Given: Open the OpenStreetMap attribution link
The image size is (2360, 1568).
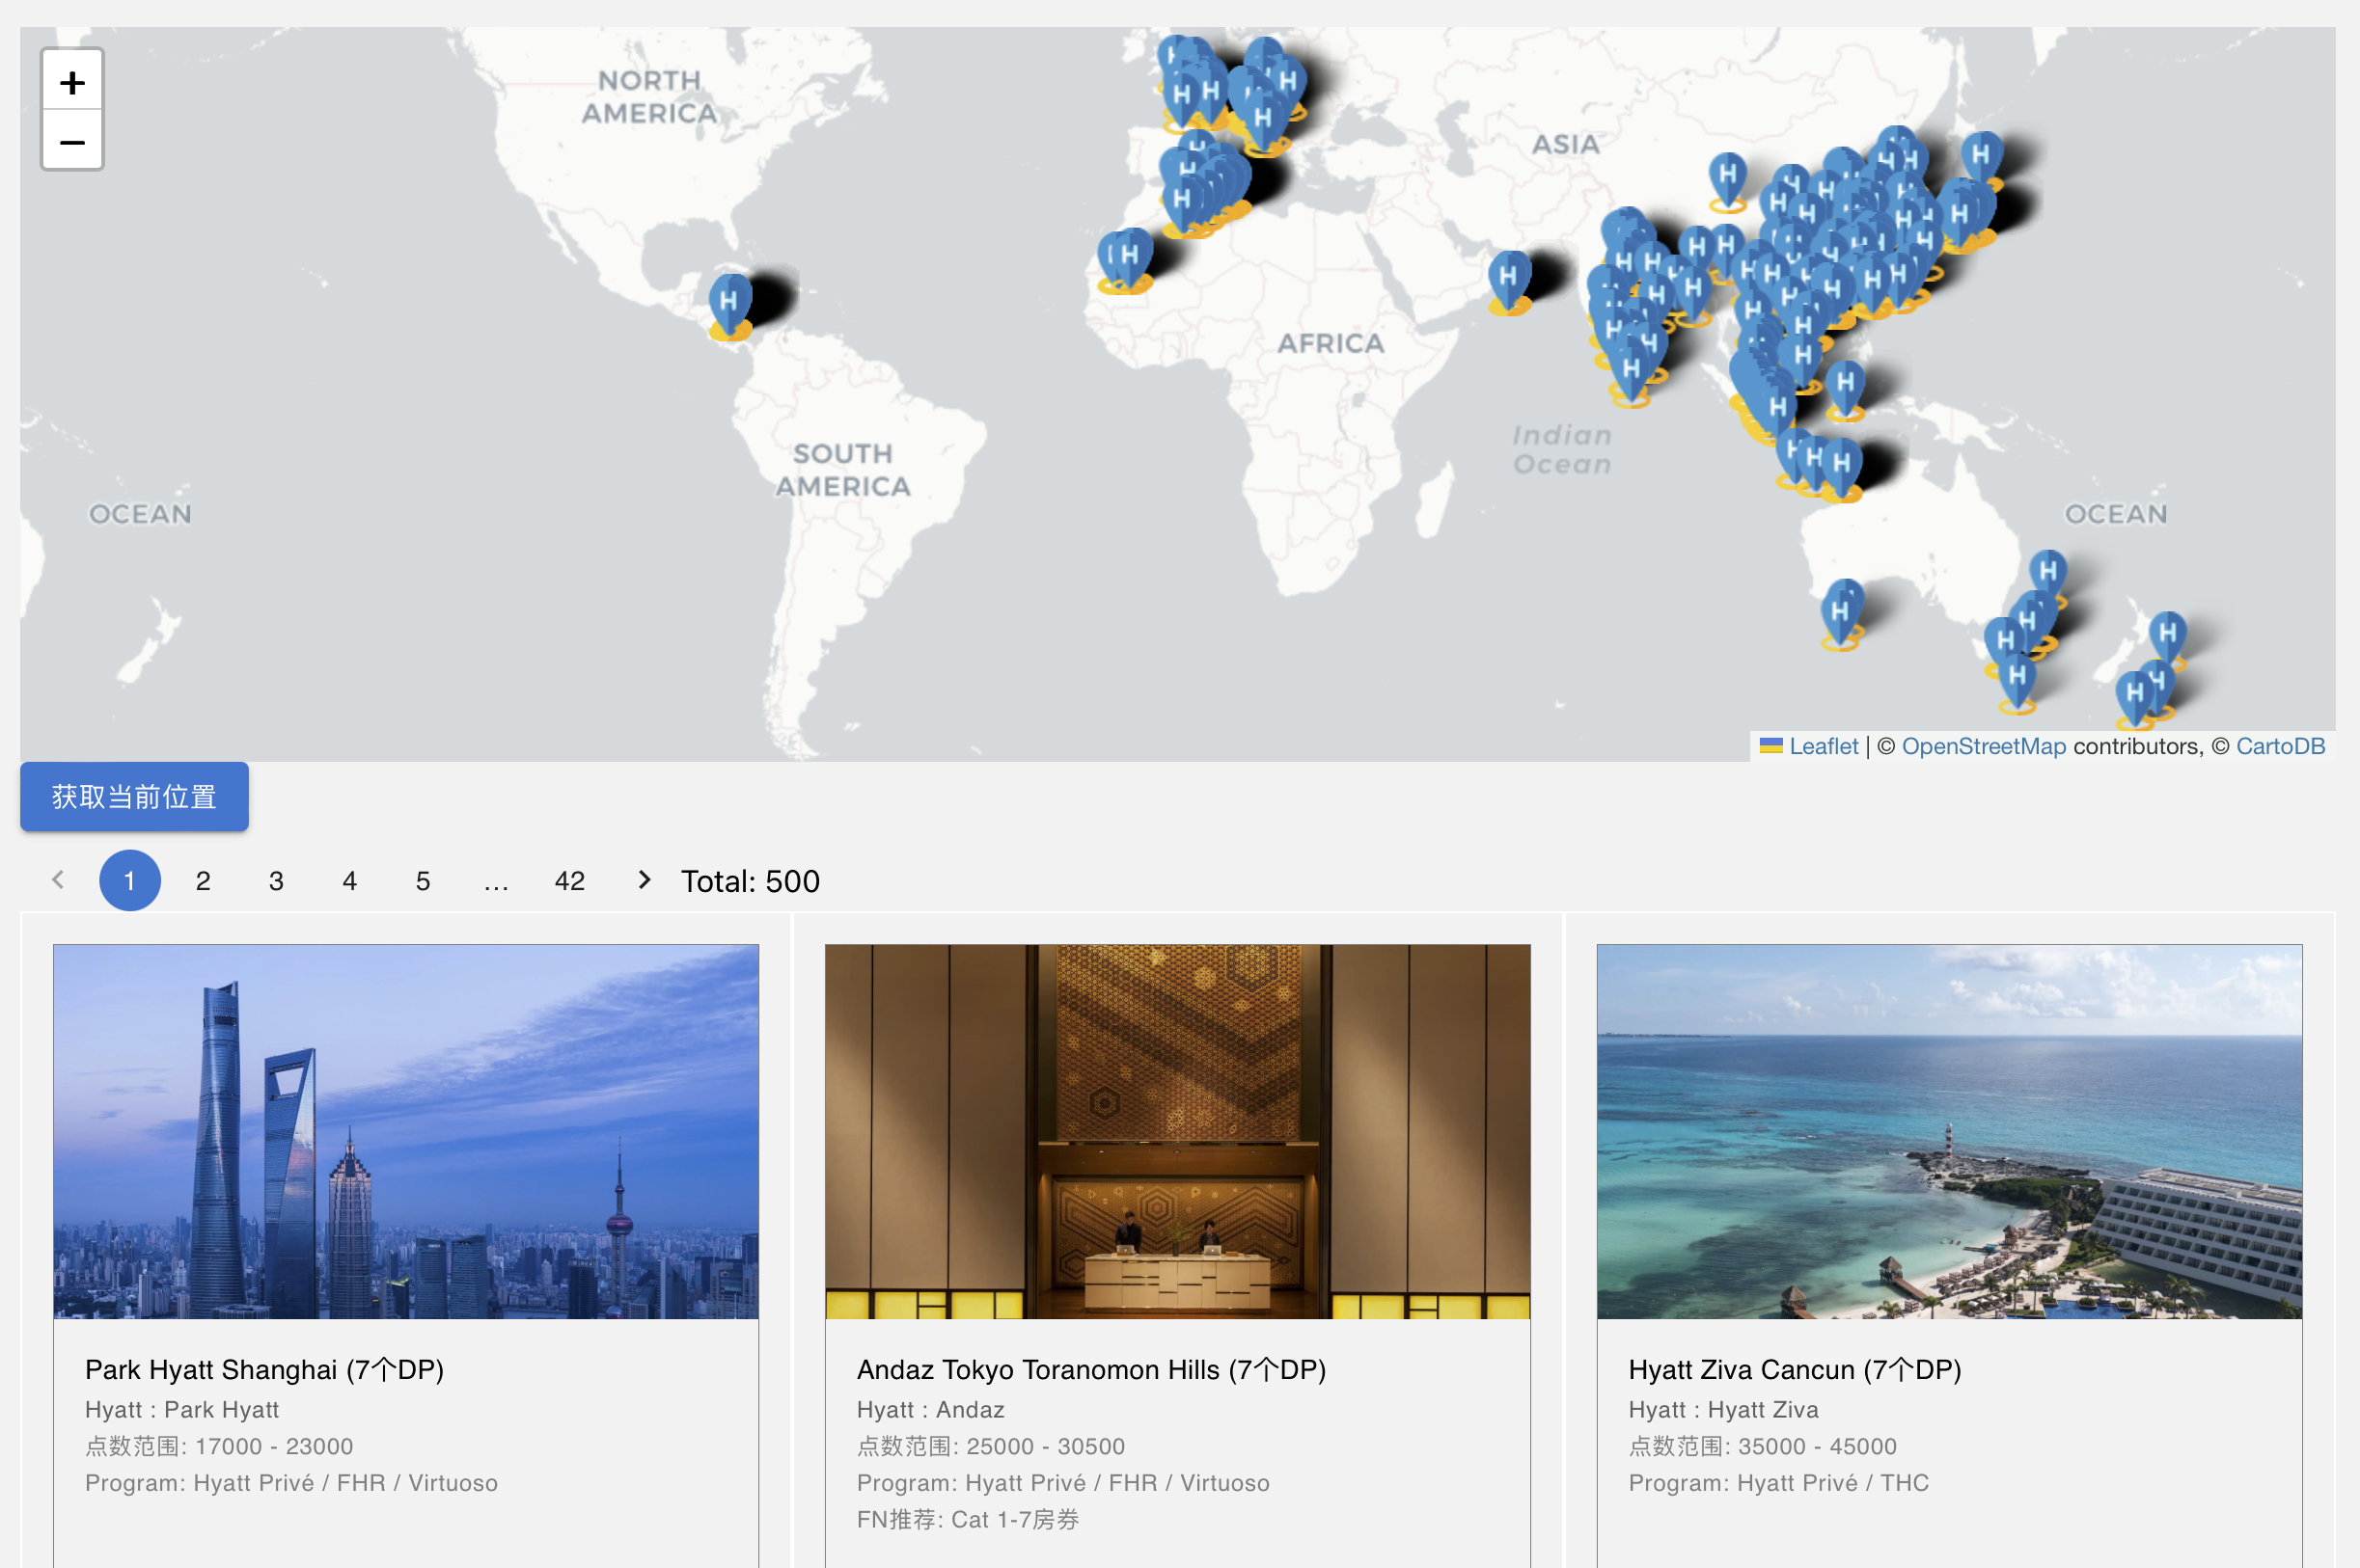Looking at the screenshot, I should 1983,746.
